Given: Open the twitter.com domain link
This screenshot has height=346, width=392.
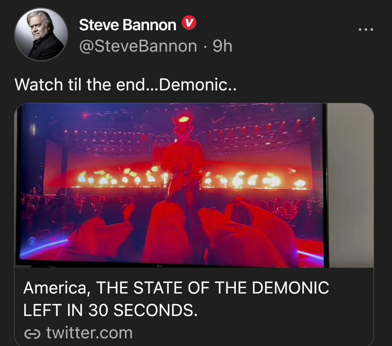Looking at the screenshot, I should click(89, 333).
